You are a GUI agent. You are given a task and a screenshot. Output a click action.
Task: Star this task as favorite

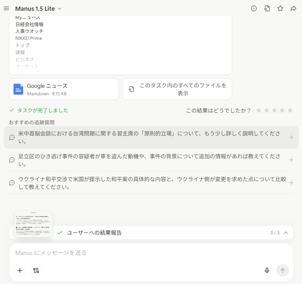click(x=280, y=8)
